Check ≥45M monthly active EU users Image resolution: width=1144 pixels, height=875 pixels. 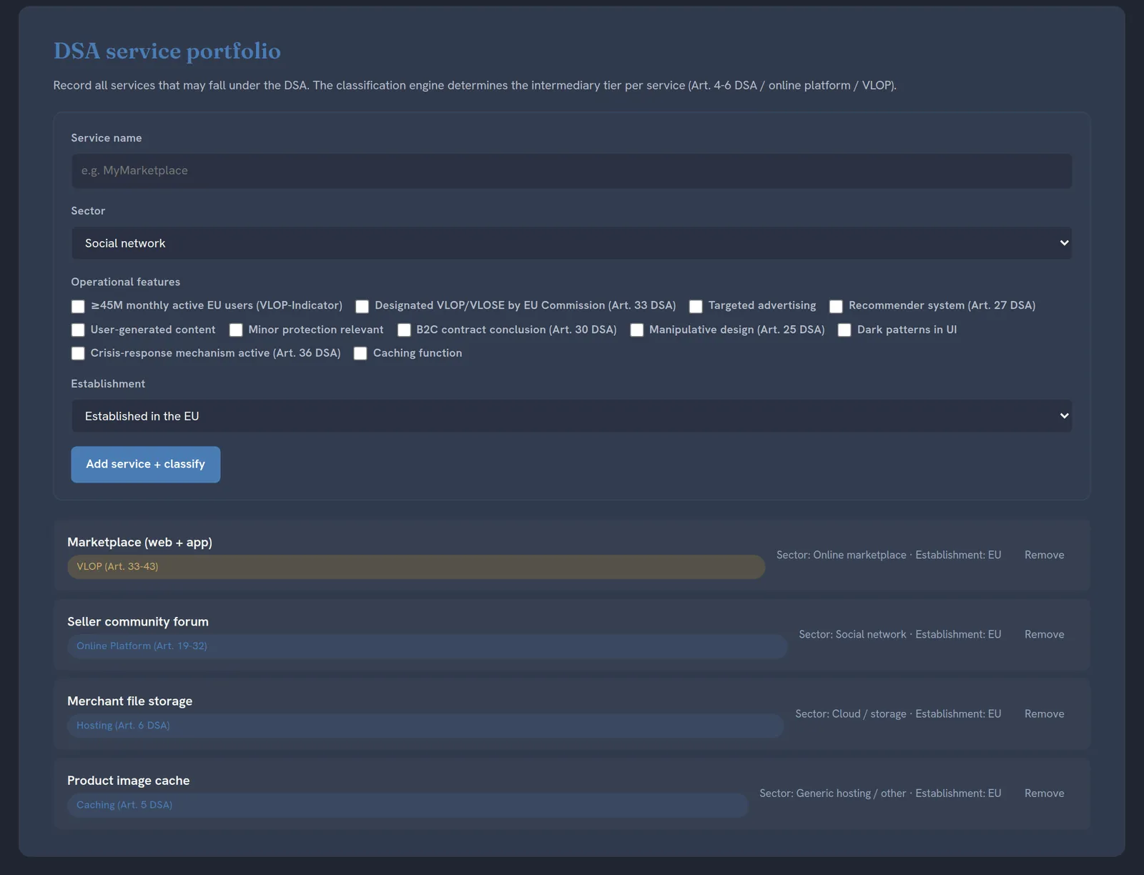tap(78, 306)
